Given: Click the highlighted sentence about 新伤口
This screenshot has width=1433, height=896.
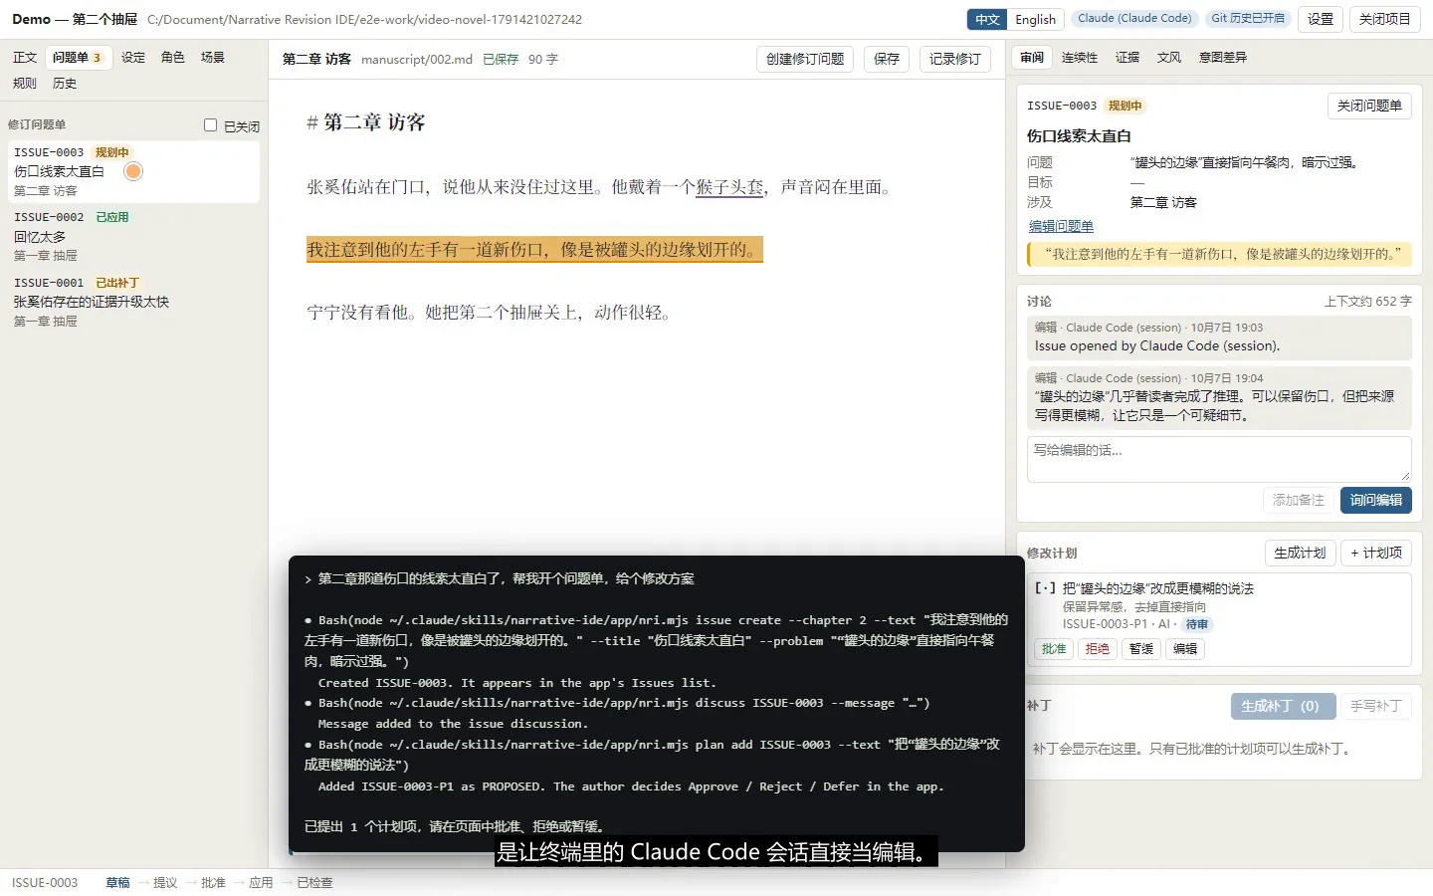Looking at the screenshot, I should click(x=534, y=249).
